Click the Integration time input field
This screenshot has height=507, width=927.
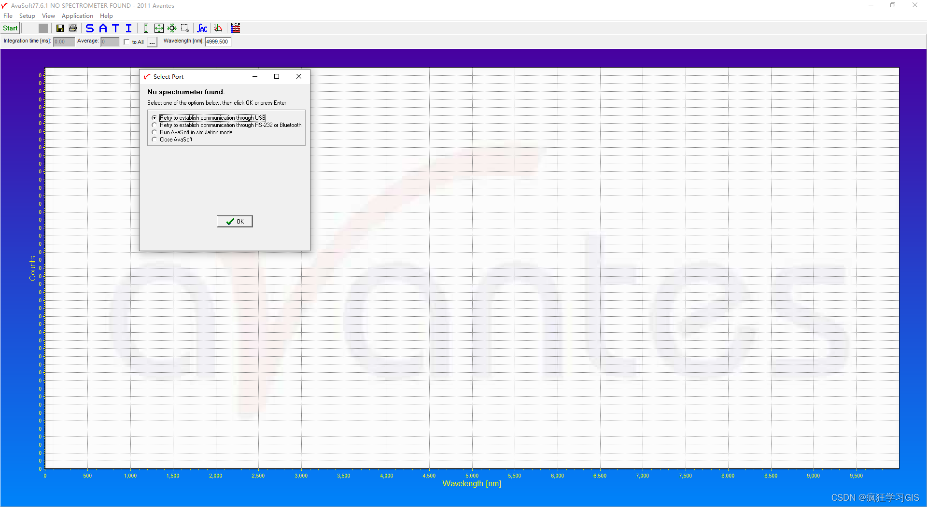[x=64, y=42]
